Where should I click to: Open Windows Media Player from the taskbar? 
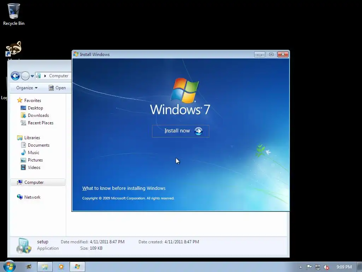pos(61,267)
